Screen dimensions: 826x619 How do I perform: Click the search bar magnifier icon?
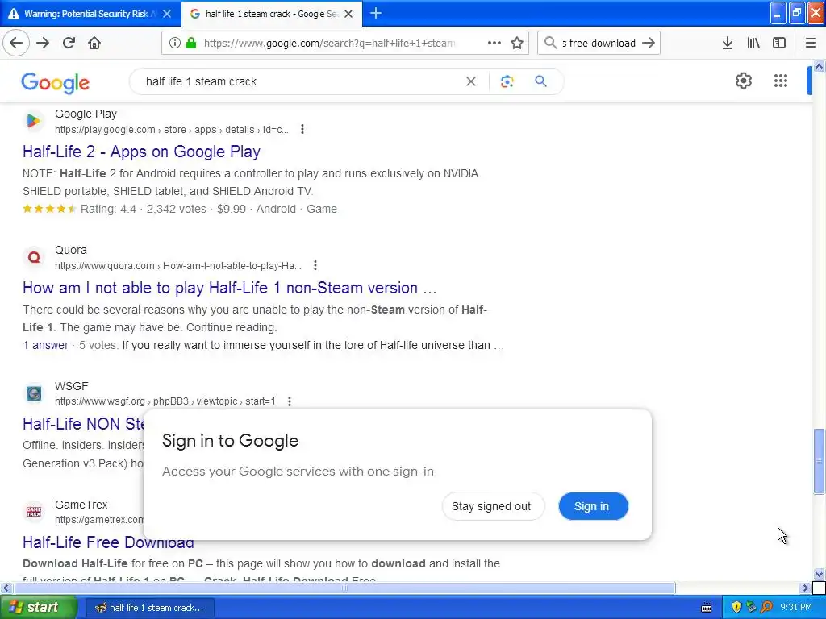(550, 43)
